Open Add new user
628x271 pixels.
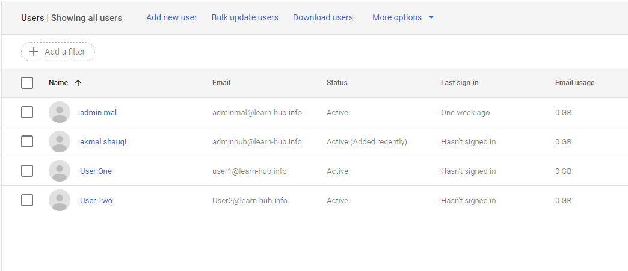click(171, 17)
